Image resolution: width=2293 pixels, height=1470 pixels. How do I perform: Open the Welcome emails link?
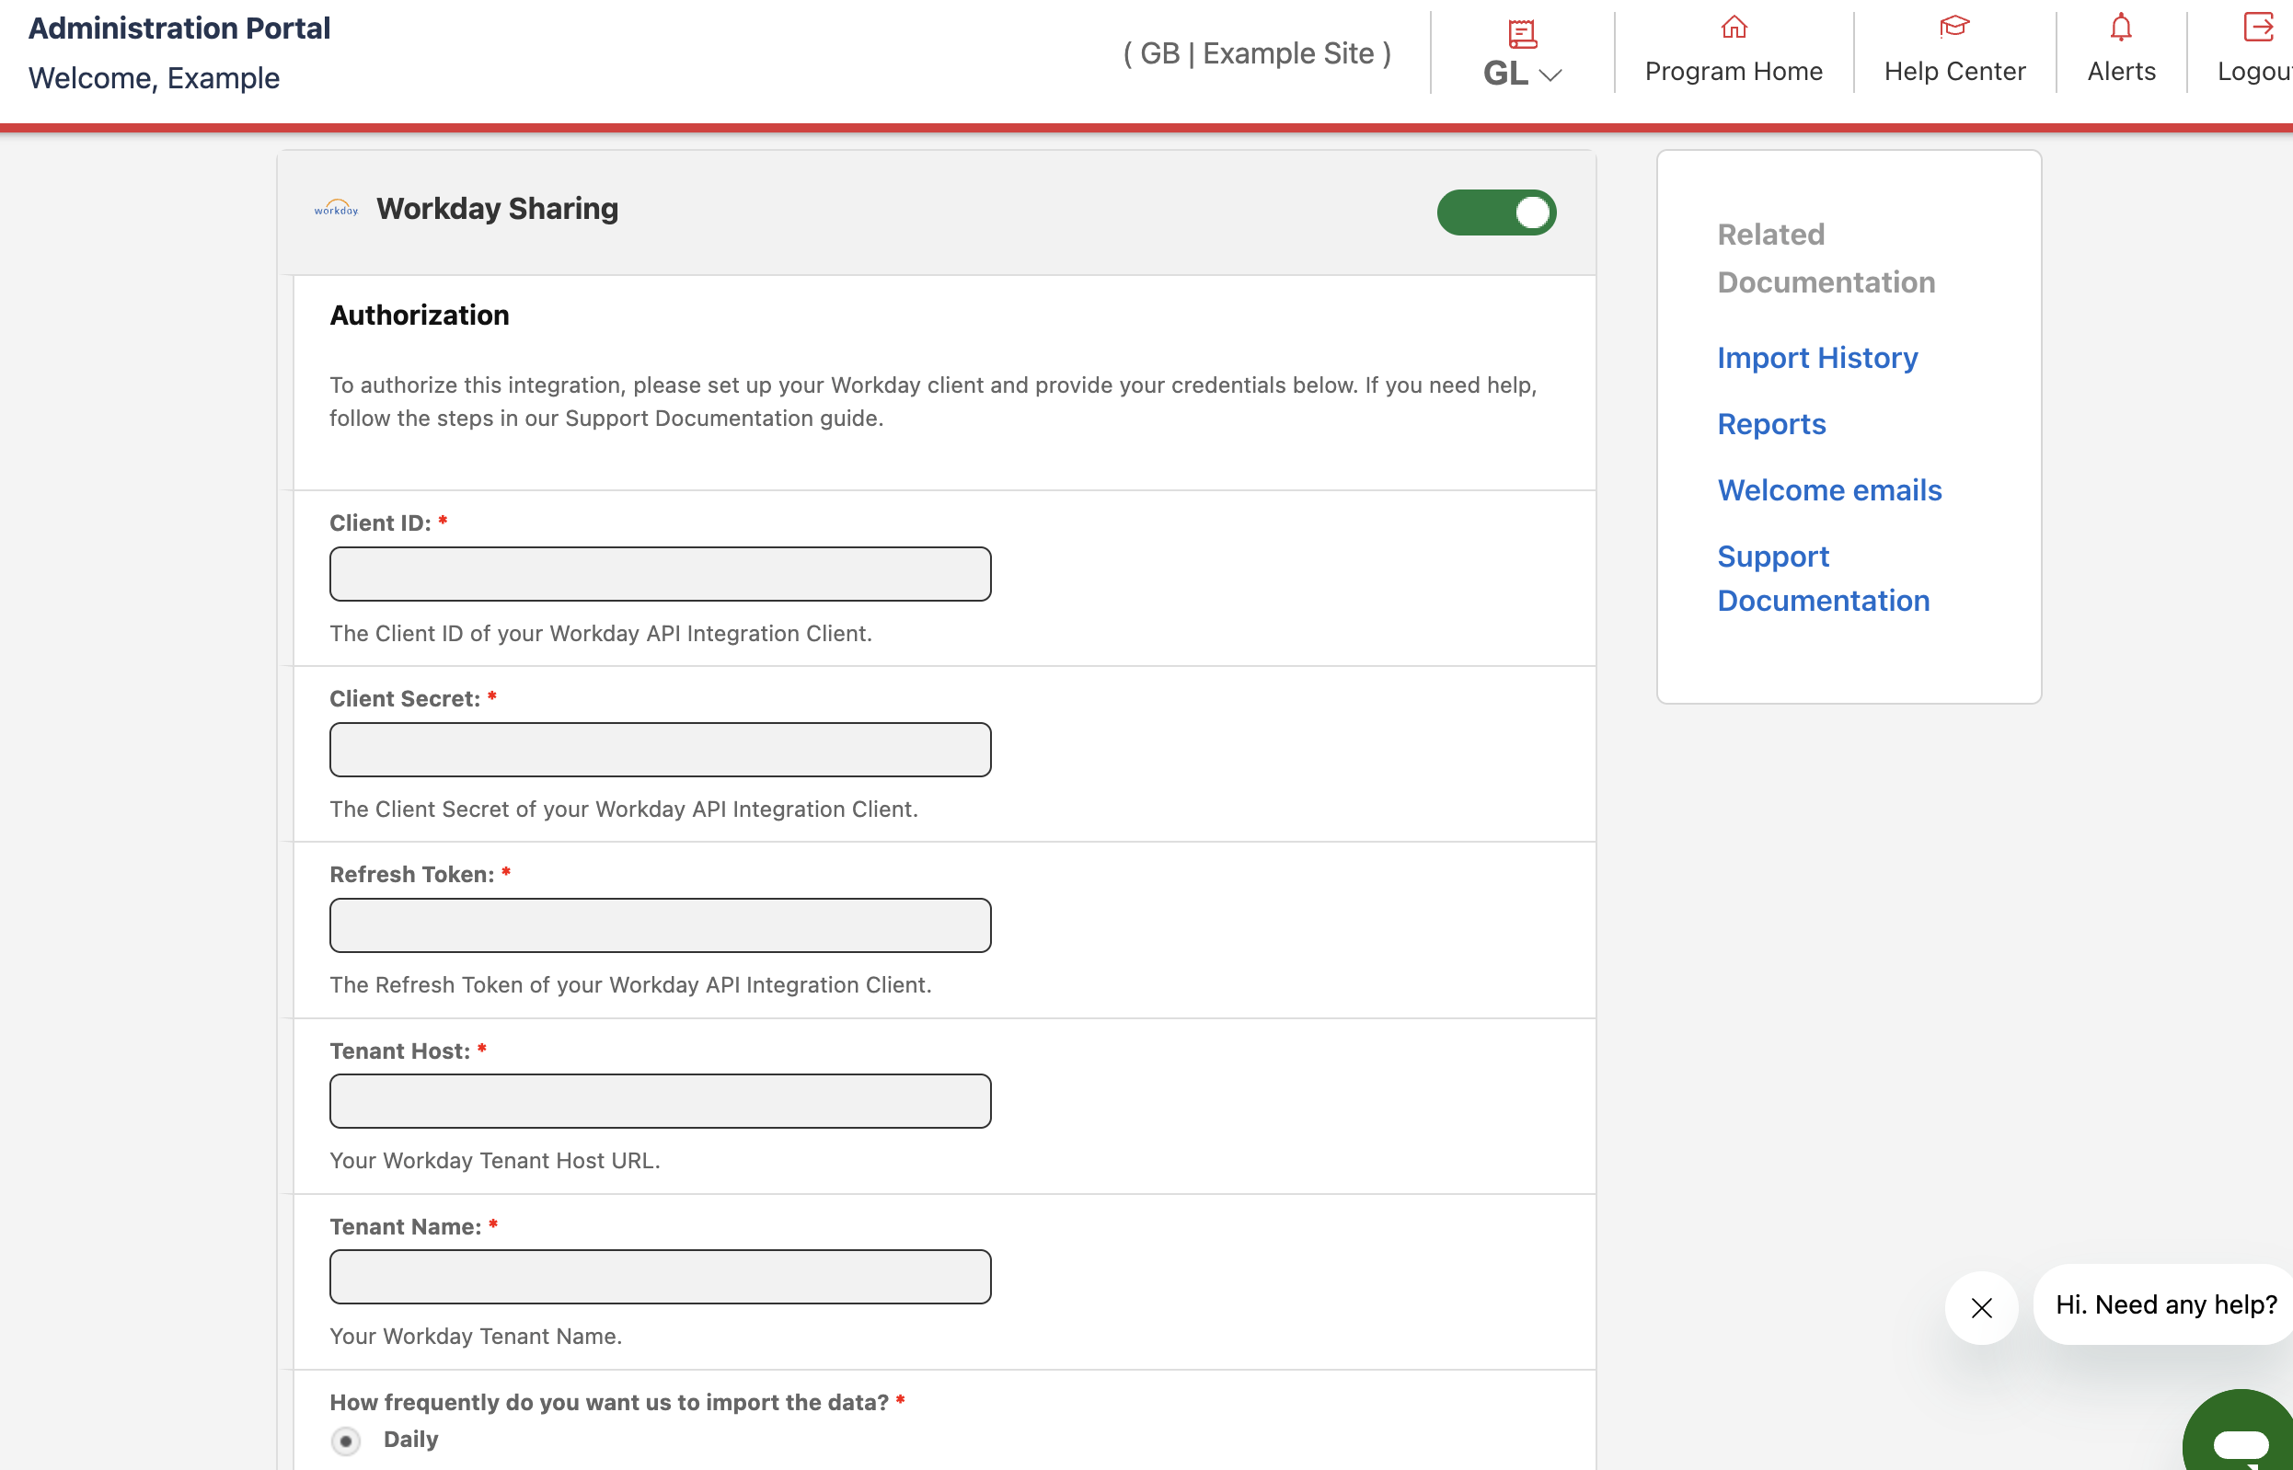point(1829,490)
